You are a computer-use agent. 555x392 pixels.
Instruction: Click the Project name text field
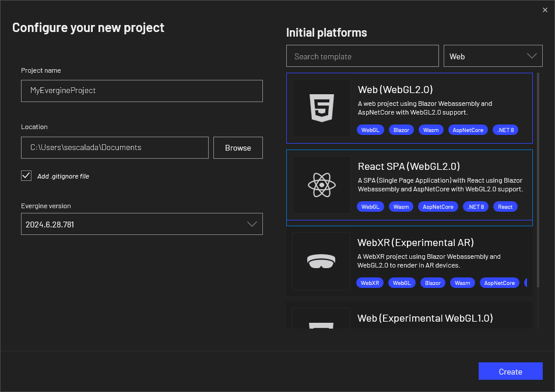coord(142,91)
